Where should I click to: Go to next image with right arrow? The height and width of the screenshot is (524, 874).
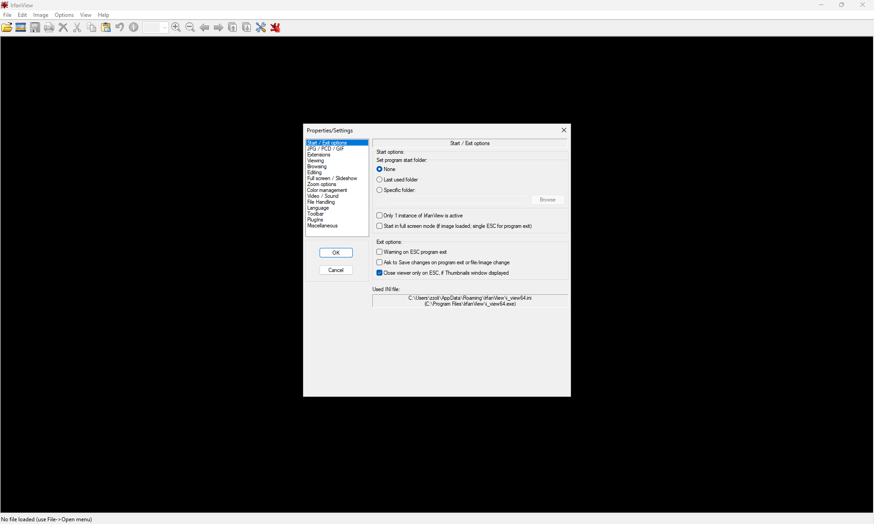(218, 27)
